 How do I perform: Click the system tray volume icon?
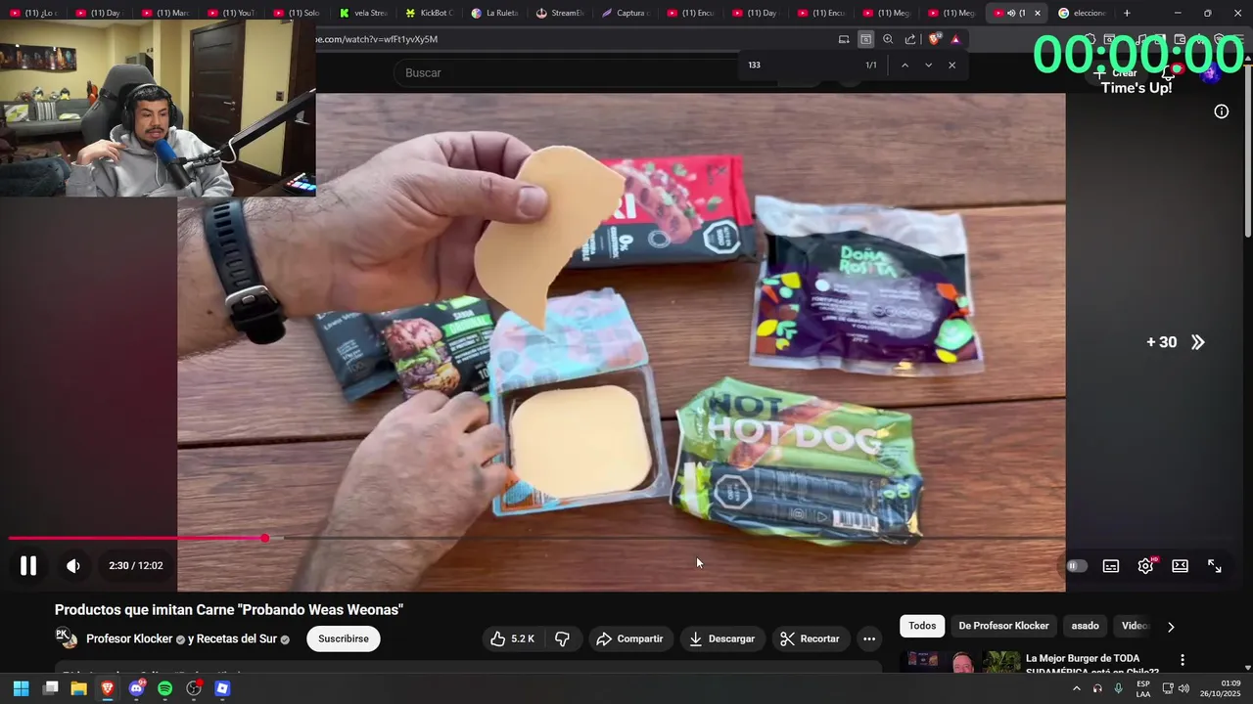click(x=1184, y=688)
